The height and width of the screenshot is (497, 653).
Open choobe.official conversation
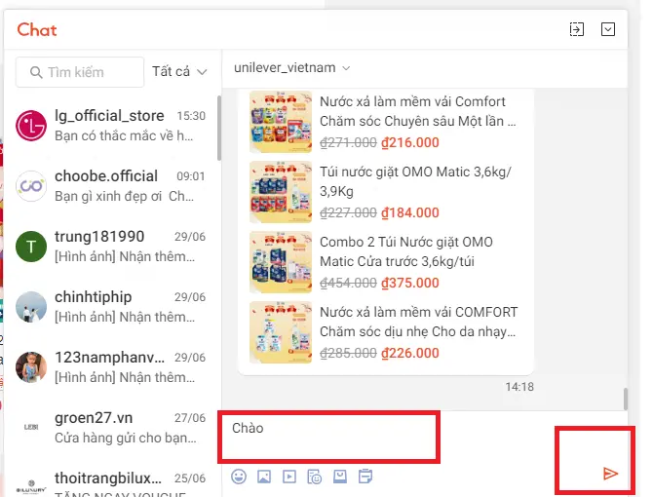pyautogui.click(x=111, y=186)
